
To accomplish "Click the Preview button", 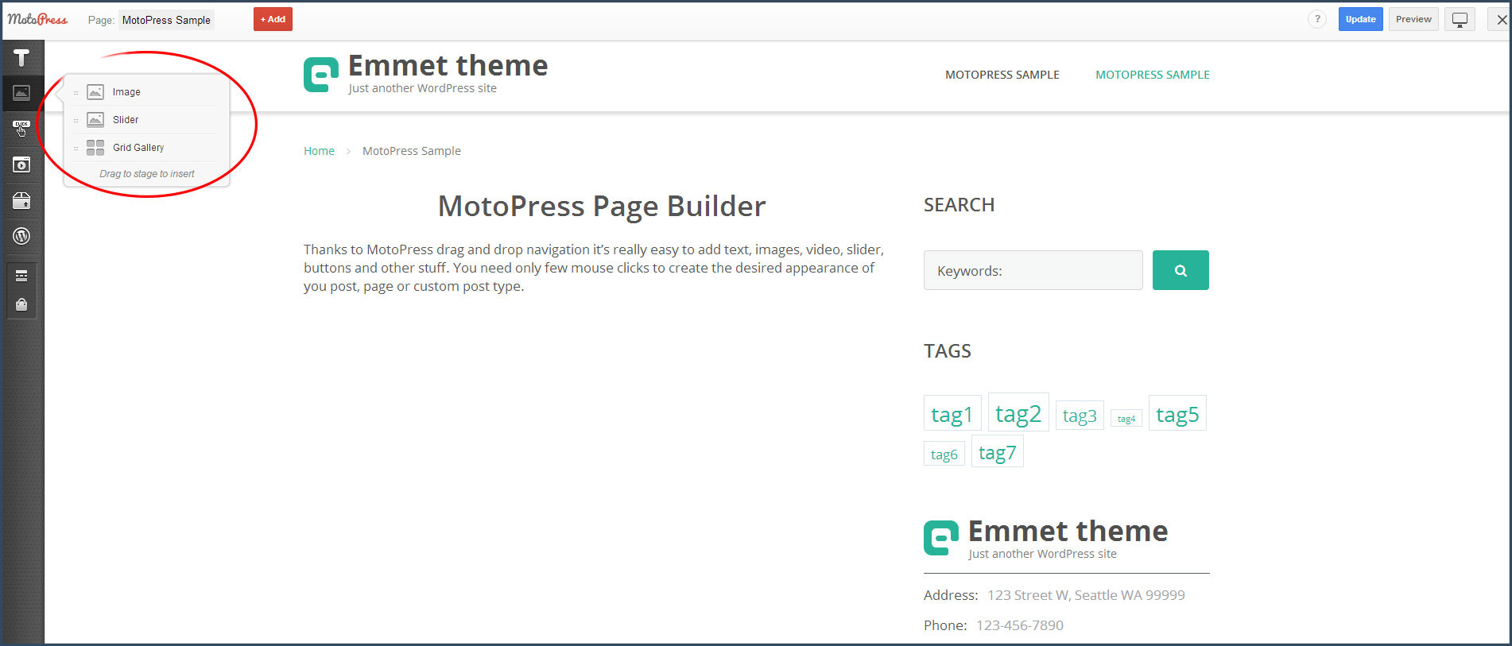I will click(x=1413, y=19).
